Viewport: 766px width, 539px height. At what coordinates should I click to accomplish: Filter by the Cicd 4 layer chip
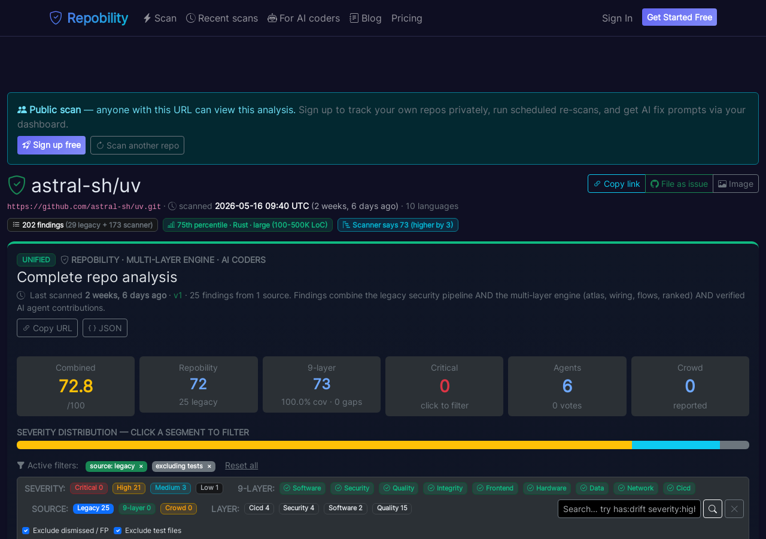click(x=259, y=508)
